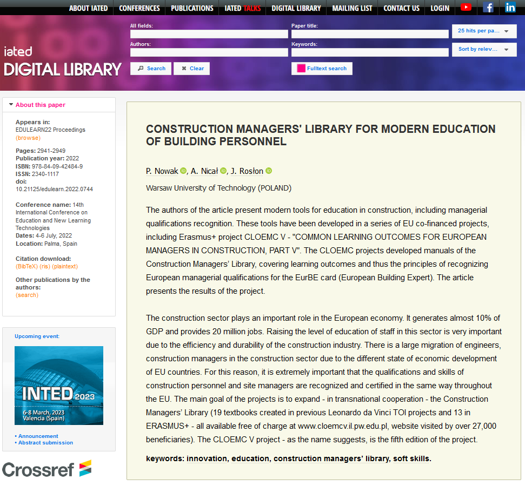
Task: Open the Login page
Action: tap(440, 8)
